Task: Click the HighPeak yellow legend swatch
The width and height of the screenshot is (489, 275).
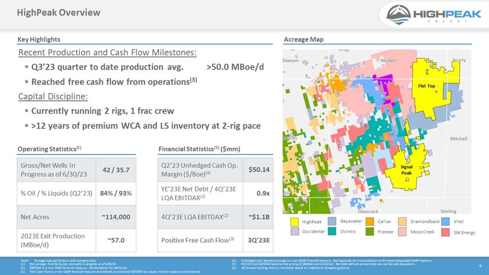Action: 294,222
